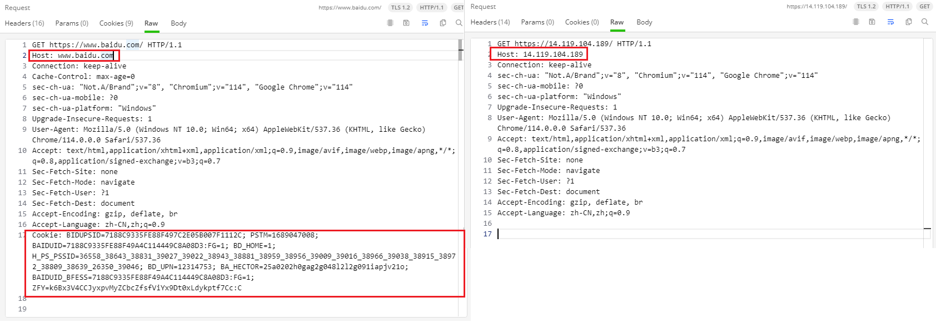This screenshot has height=327, width=936.
Task: Toggle word wrap in left request panel
Action: pos(425,23)
